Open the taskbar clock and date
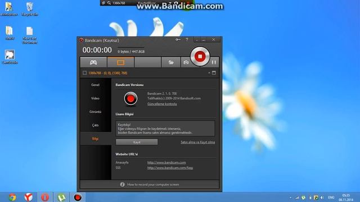Screen dimensions: 360x202 click(x=346, y=198)
